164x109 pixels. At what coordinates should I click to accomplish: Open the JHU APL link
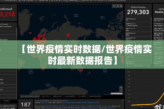point(84,102)
